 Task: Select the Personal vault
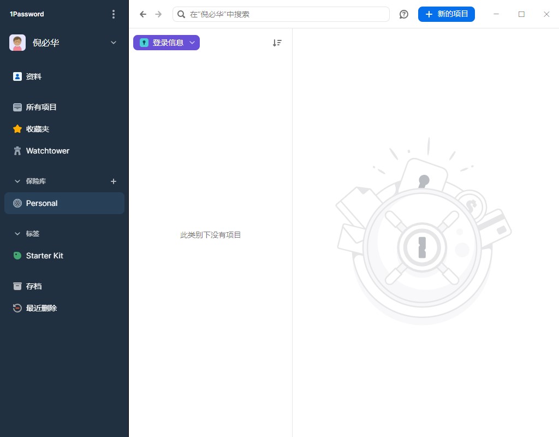click(x=64, y=203)
